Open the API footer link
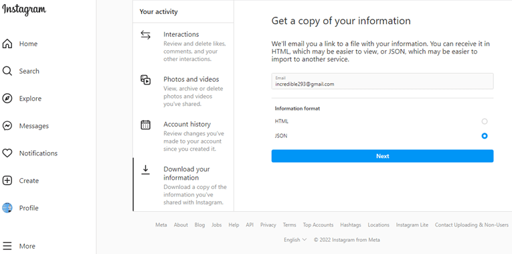This screenshot has width=512, height=254. (250, 225)
